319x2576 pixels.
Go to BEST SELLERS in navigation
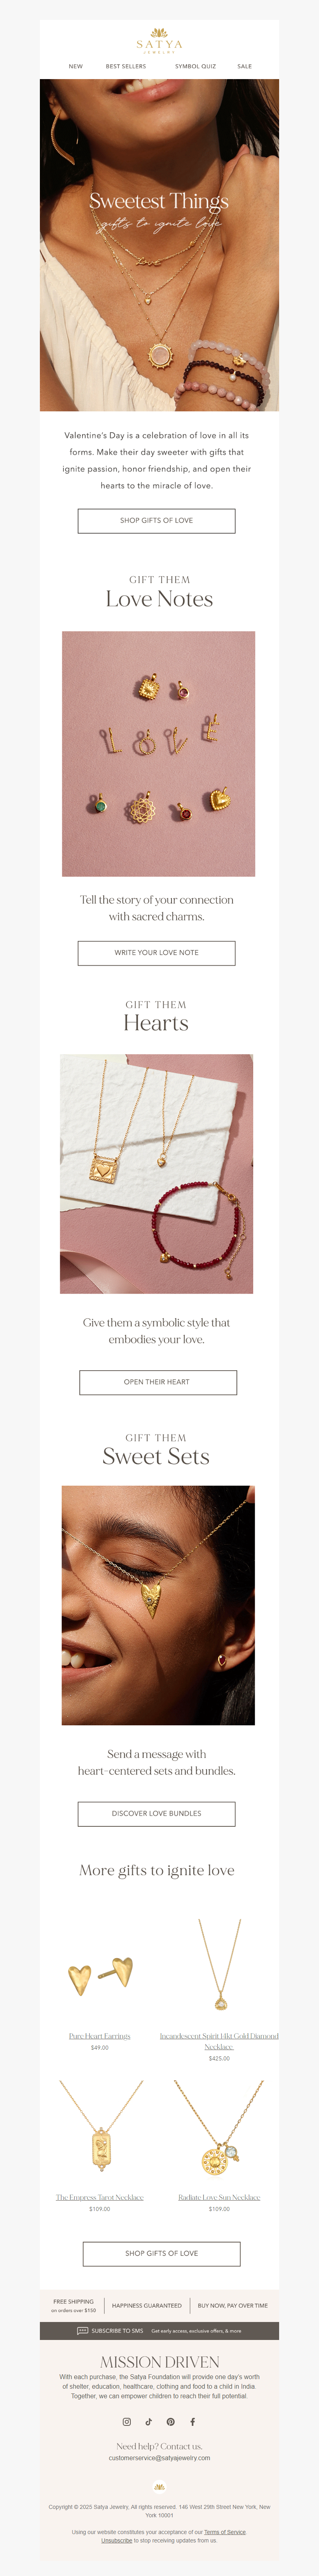[126, 66]
